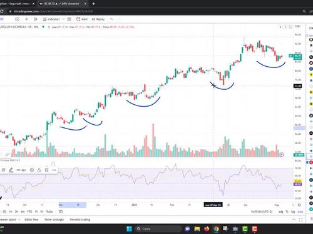Viewport: 313px width, 234px height.
Task: Select the 5Y time range
Action: (x=42, y=212)
